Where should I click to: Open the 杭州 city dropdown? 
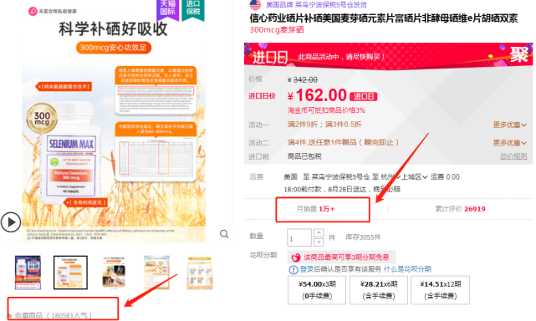pyautogui.click(x=391, y=176)
